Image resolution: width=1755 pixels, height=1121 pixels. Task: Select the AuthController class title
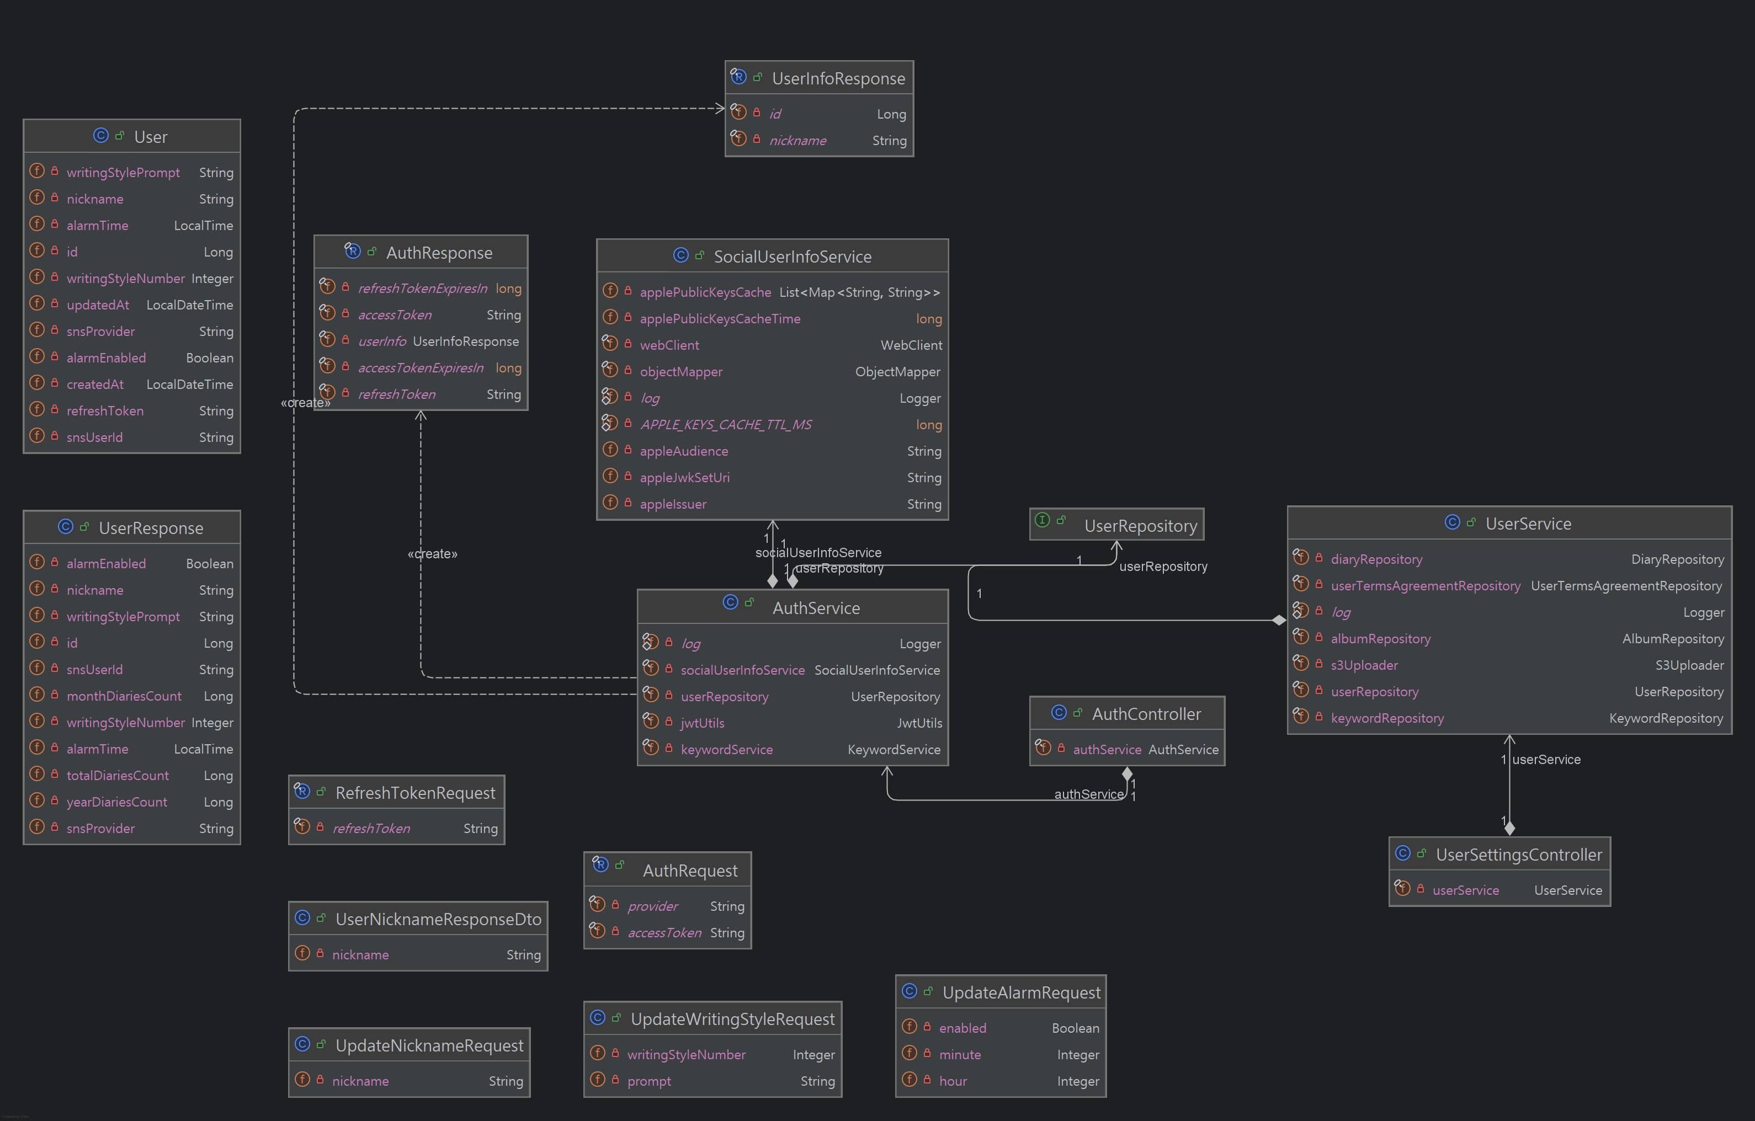[x=1146, y=714]
